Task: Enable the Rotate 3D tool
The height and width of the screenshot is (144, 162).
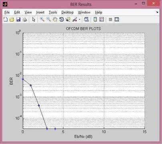Action: [x=61, y=20]
